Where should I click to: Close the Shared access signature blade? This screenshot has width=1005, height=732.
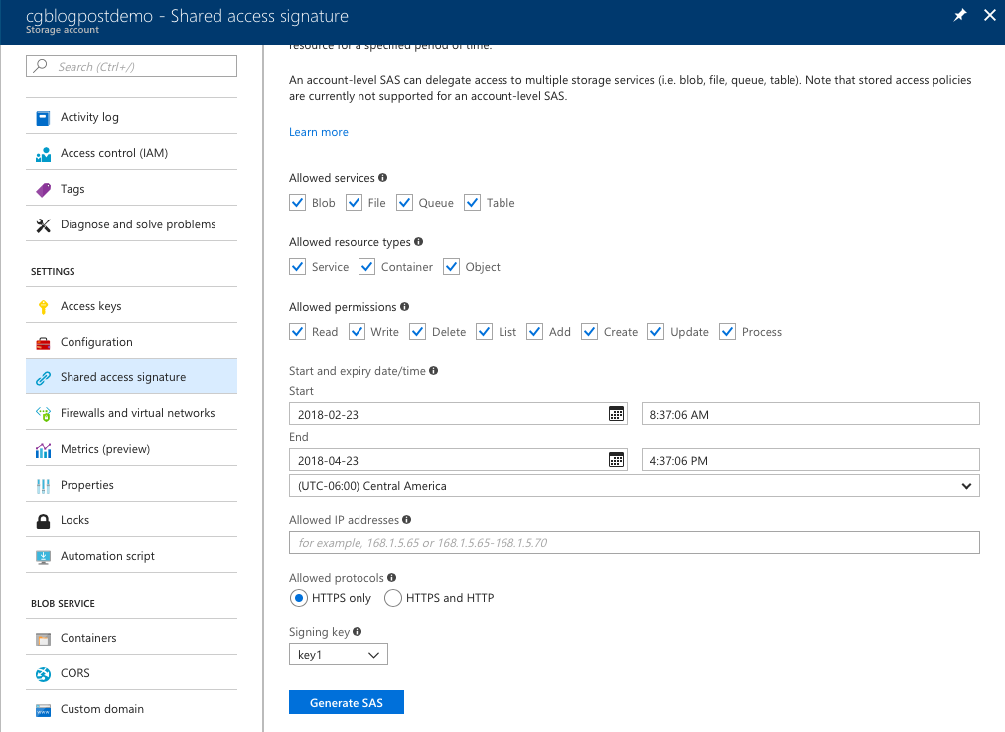[x=990, y=15]
